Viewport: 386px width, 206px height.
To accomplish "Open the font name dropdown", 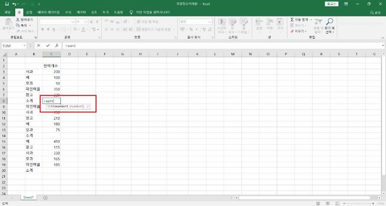I will pyautogui.click(x=72, y=22).
